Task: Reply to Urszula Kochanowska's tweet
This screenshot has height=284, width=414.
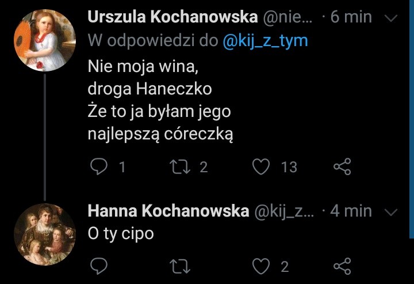Action: point(99,167)
